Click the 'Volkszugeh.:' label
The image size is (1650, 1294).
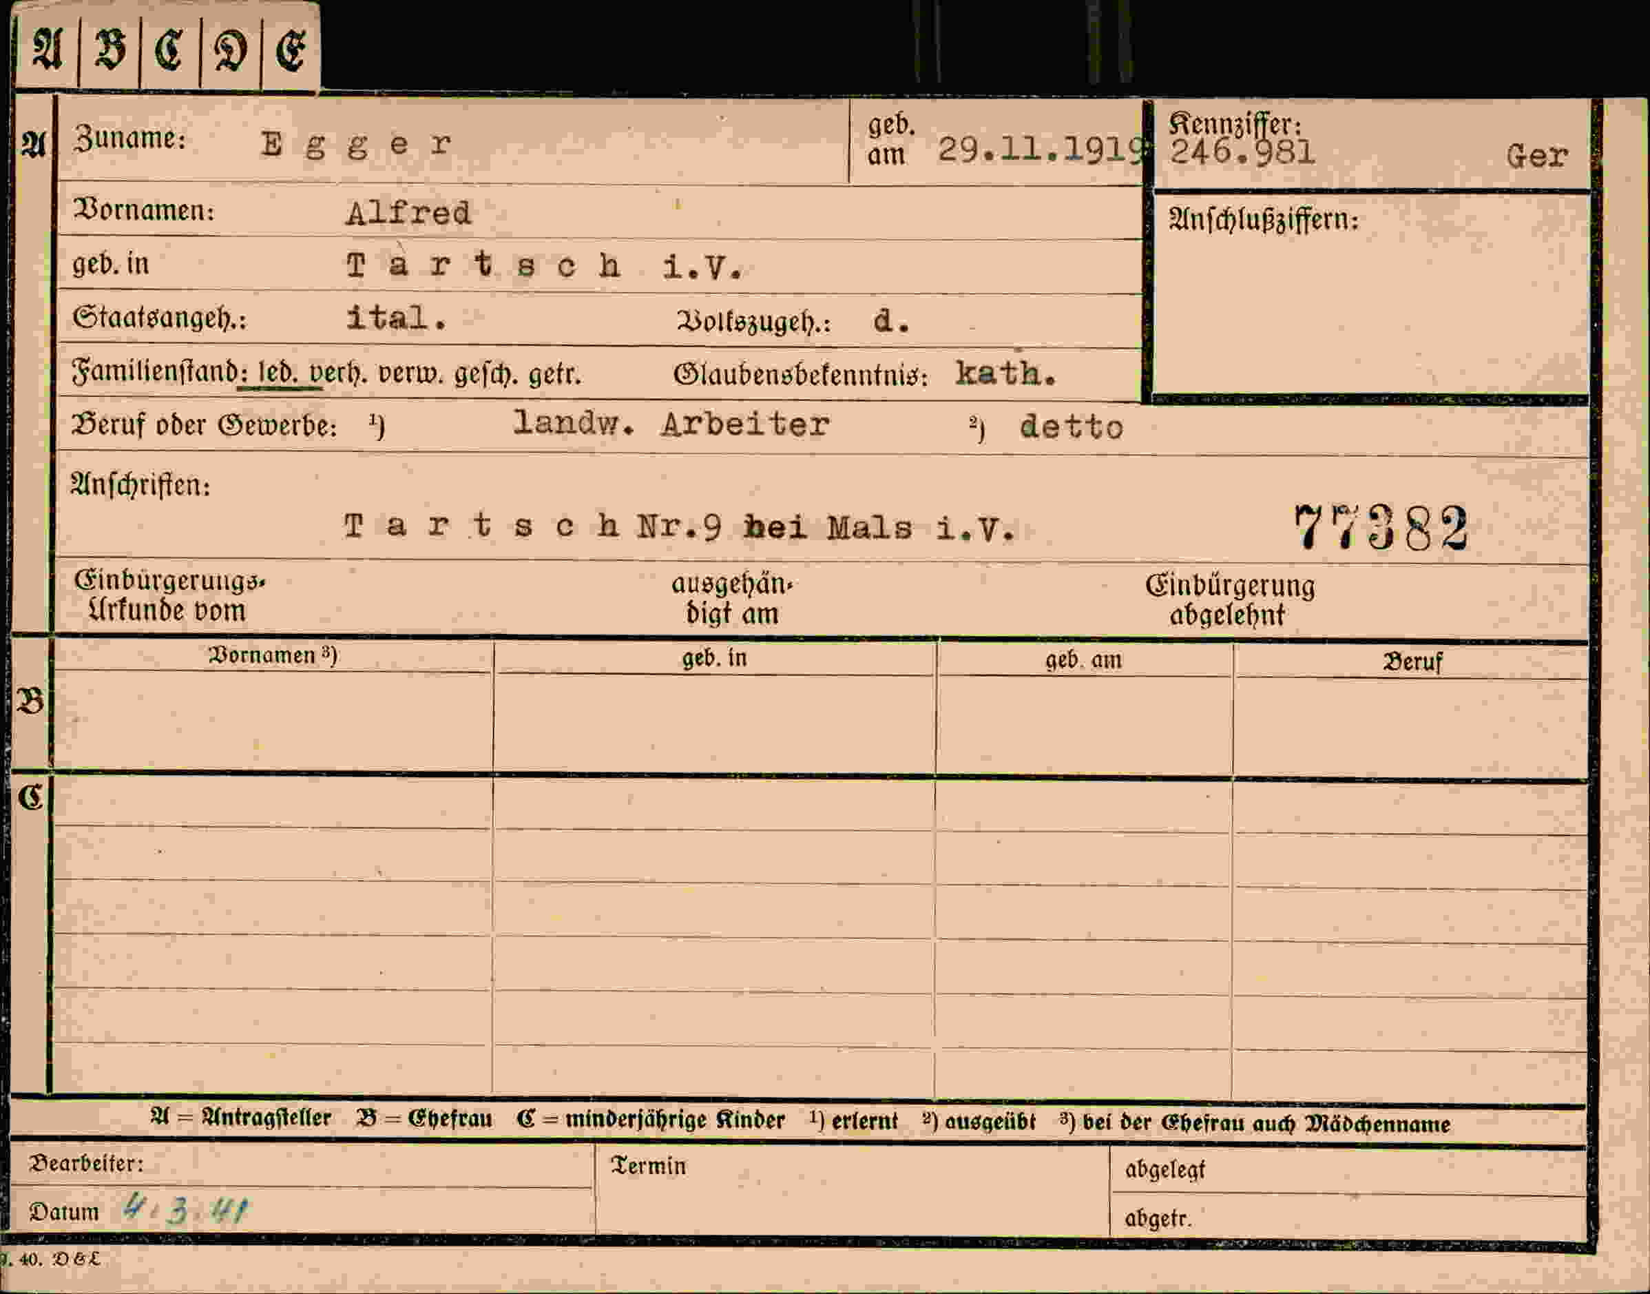754,322
